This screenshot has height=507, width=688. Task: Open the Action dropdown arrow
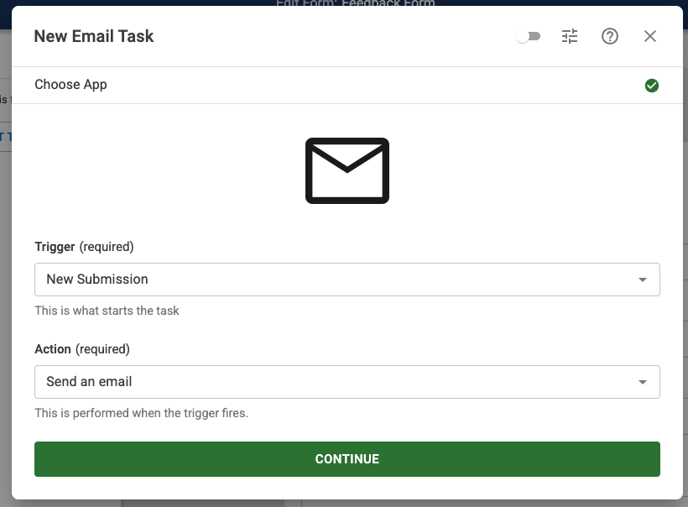(x=643, y=382)
